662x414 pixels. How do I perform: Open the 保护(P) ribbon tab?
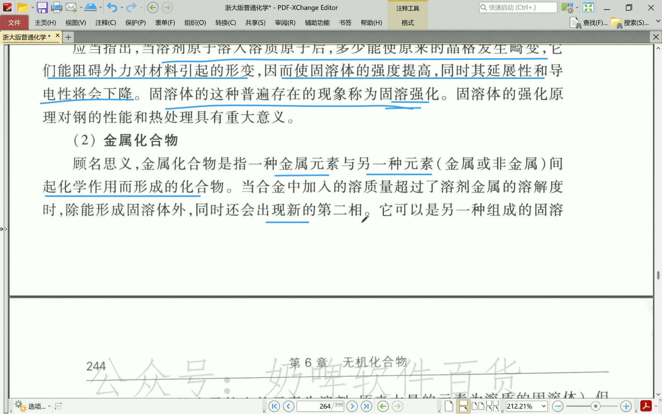click(x=136, y=23)
